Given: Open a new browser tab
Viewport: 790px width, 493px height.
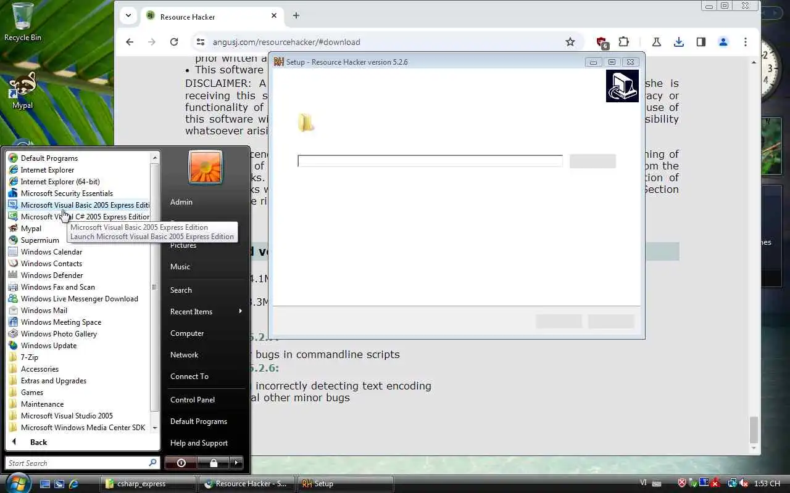Looking at the screenshot, I should tap(296, 16).
